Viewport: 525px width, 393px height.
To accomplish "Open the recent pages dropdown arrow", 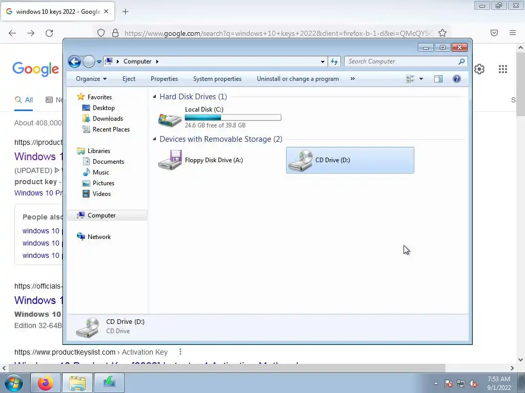I will click(x=99, y=62).
